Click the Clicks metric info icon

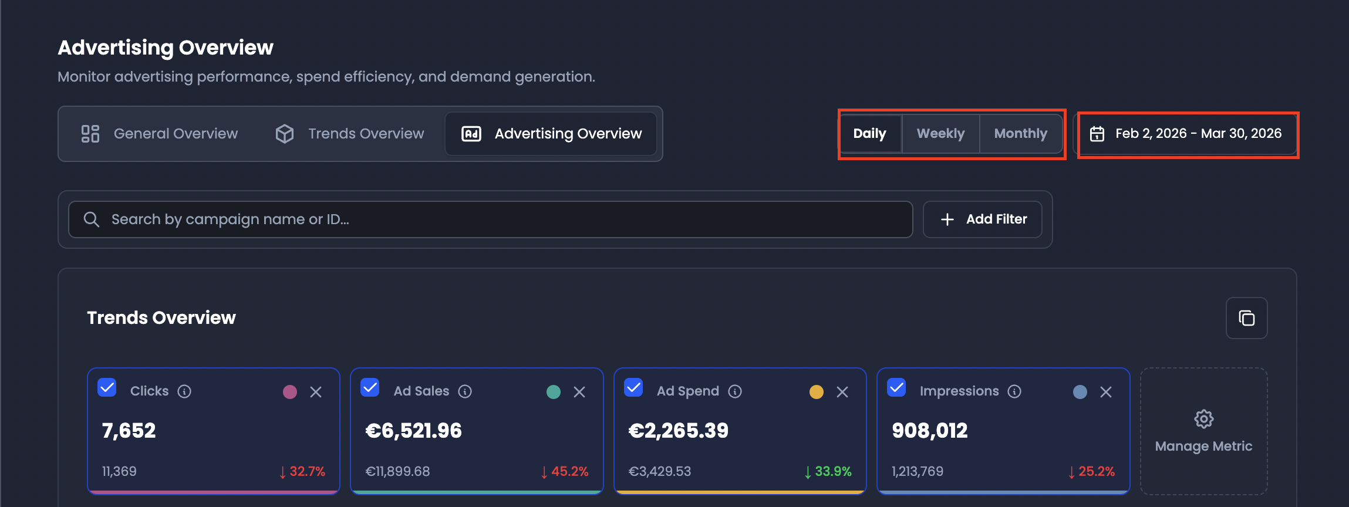[x=184, y=391]
